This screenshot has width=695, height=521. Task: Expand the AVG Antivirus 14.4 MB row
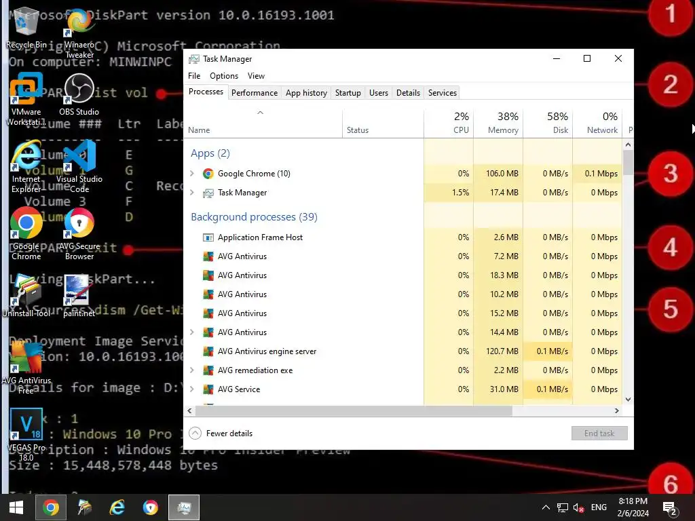[192, 332]
